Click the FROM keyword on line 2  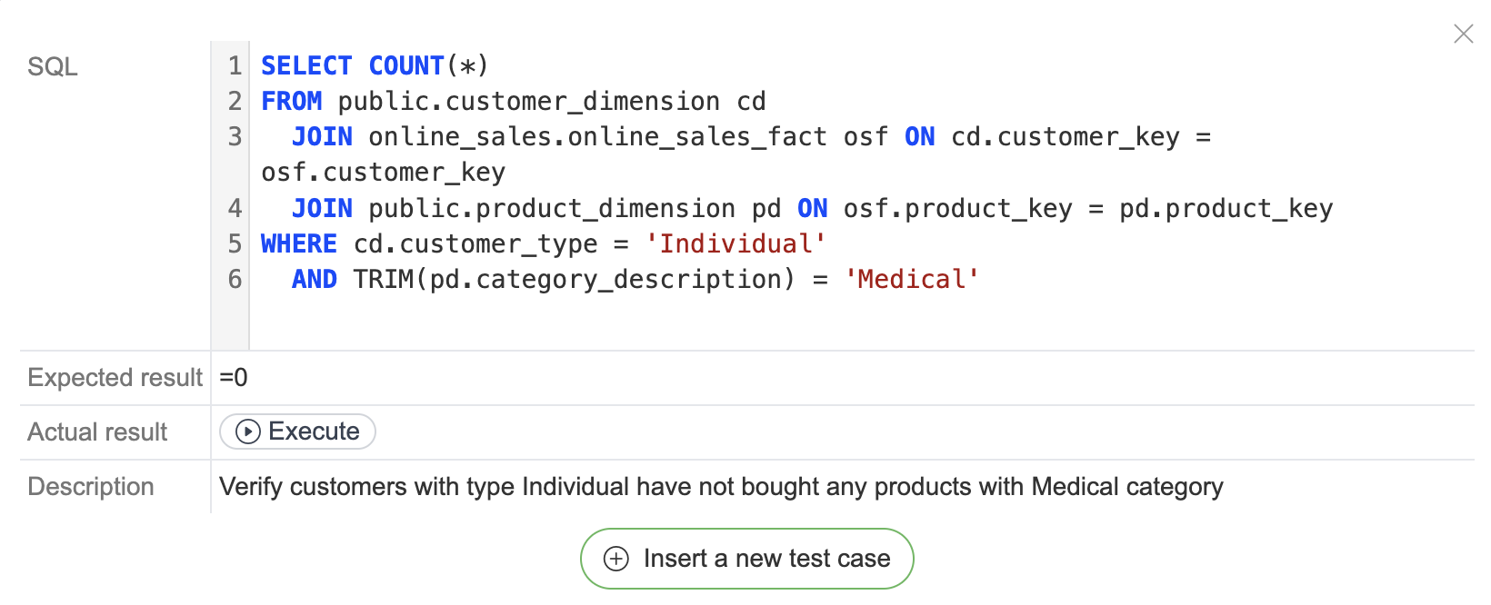291,101
